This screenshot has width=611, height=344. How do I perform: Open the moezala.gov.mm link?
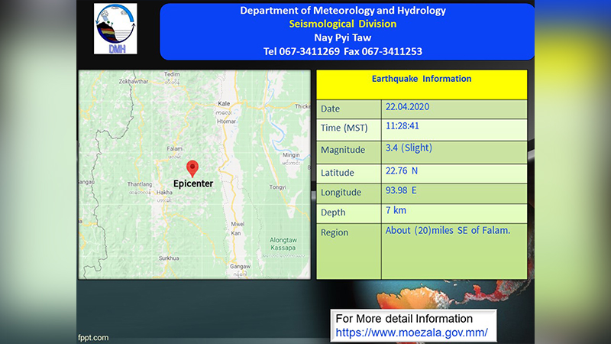tap(412, 333)
